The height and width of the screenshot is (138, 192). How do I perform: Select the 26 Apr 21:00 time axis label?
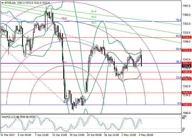pyautogui.click(x=112, y=135)
